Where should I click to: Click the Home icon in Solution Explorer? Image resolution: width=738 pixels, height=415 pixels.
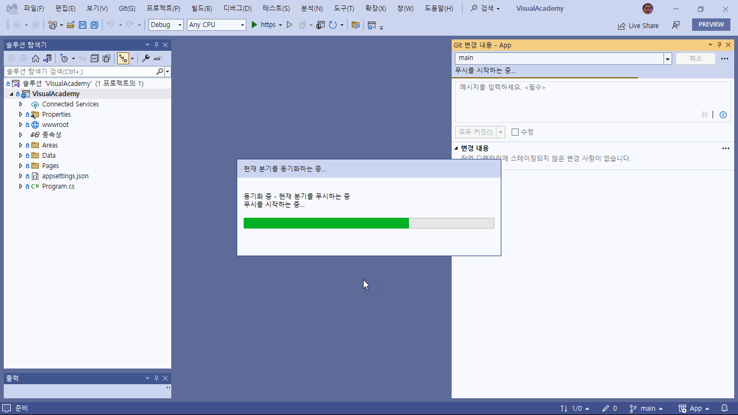pos(36,58)
